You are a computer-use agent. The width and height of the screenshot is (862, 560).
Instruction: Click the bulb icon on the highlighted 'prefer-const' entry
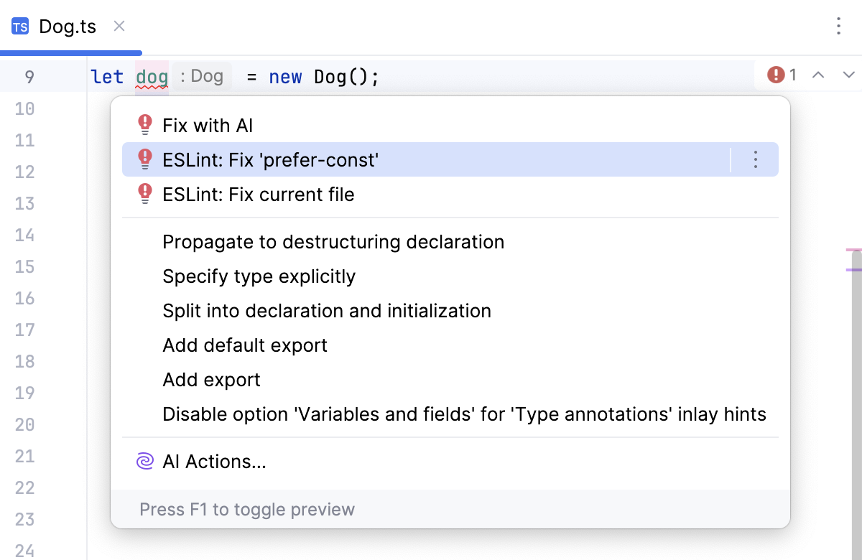(144, 159)
